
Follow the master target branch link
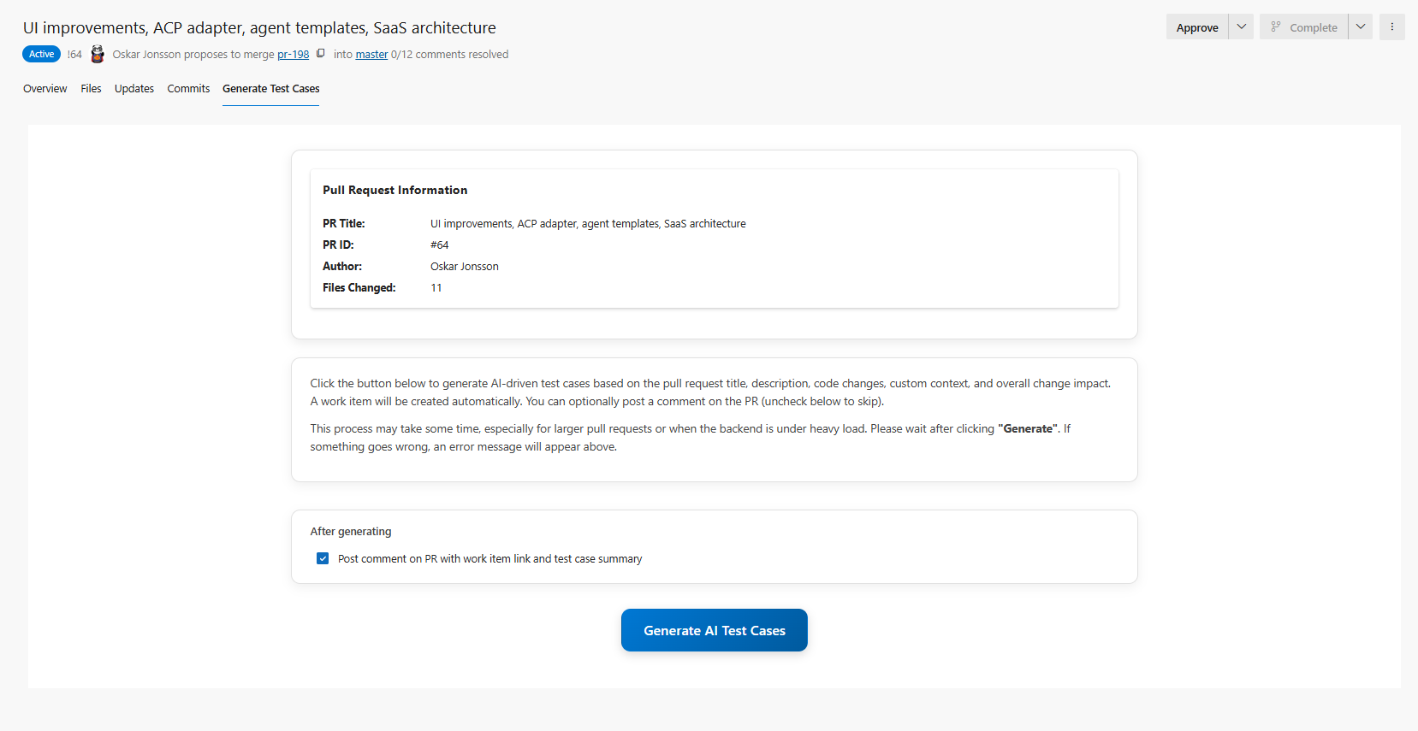pos(371,55)
